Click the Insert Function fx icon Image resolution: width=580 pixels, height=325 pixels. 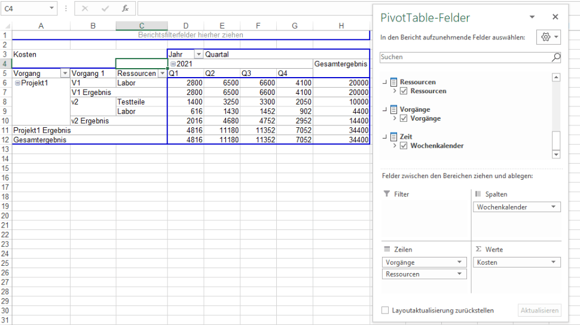coord(125,8)
